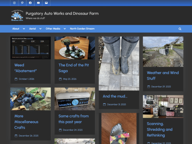The height and width of the screenshot is (144, 192).
Task: Click the Weather and Wind road photo
Action: click(x=163, y=52)
